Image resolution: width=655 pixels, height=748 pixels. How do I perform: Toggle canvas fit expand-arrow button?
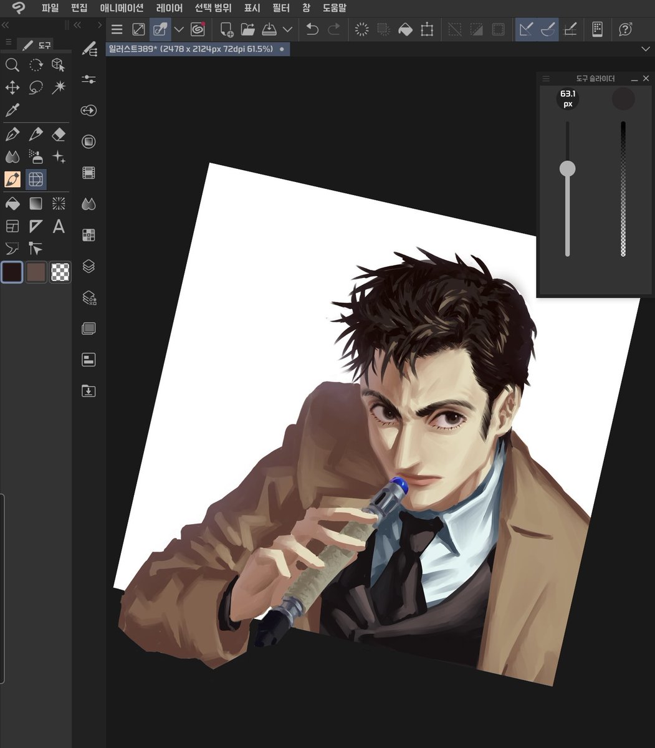tap(138, 29)
